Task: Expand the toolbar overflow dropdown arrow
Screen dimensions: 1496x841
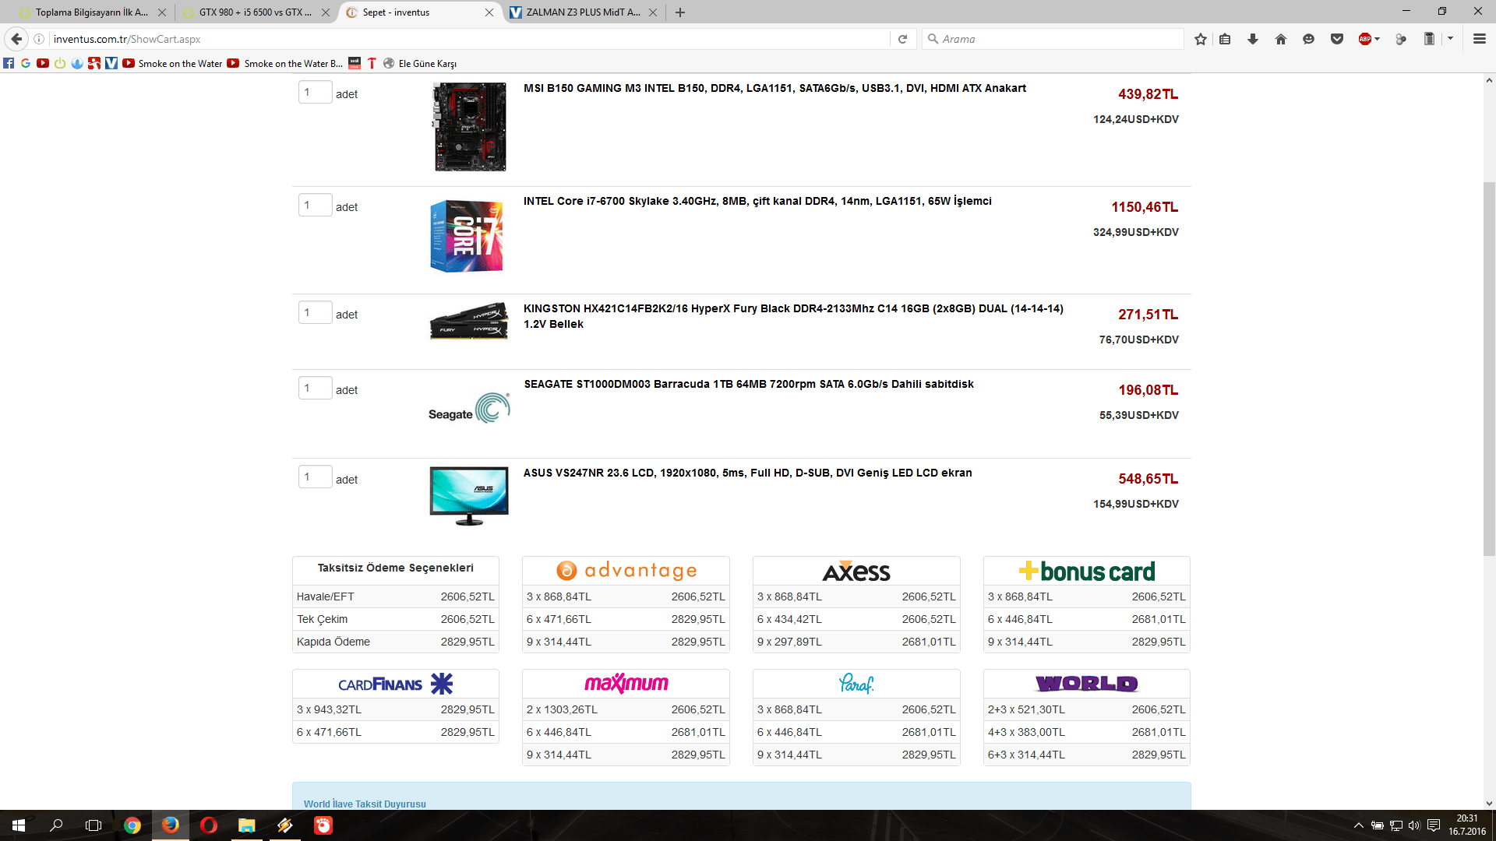Action: 1450,39
